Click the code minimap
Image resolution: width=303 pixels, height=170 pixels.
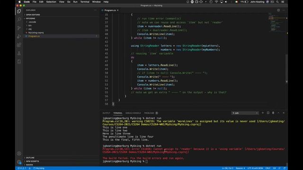(277, 22)
